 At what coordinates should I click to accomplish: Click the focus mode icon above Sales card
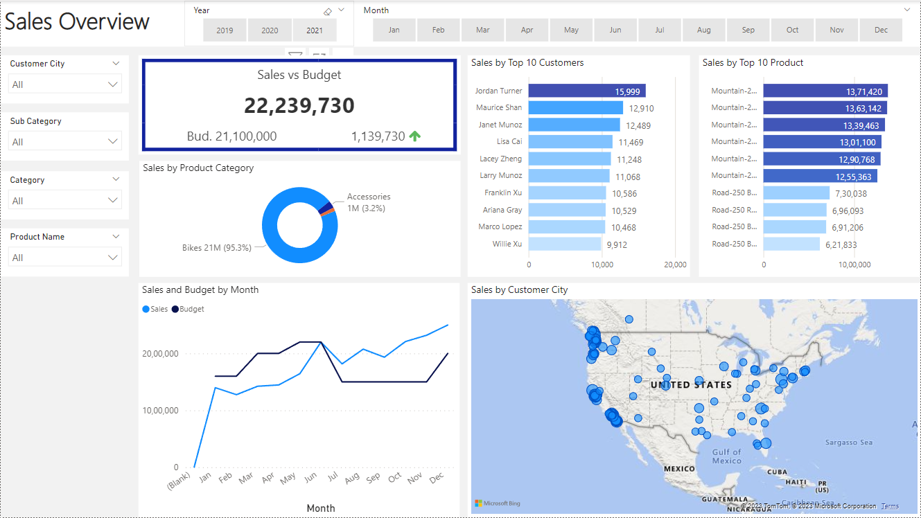319,55
